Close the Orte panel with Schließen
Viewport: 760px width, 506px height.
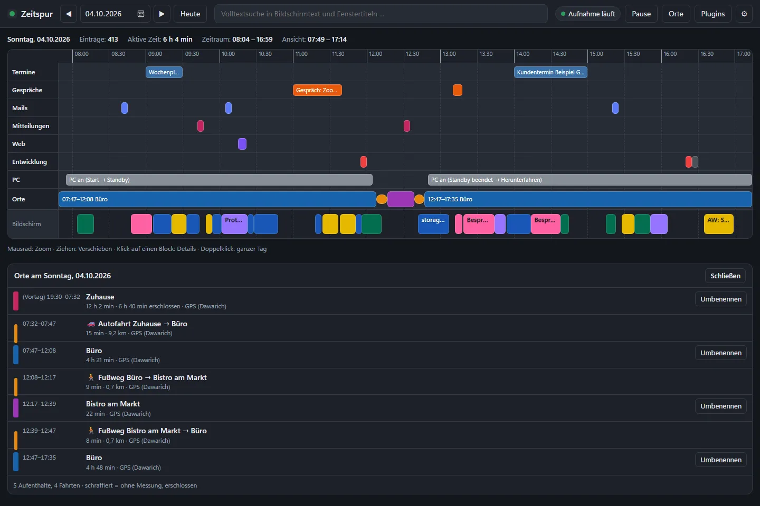coord(725,276)
